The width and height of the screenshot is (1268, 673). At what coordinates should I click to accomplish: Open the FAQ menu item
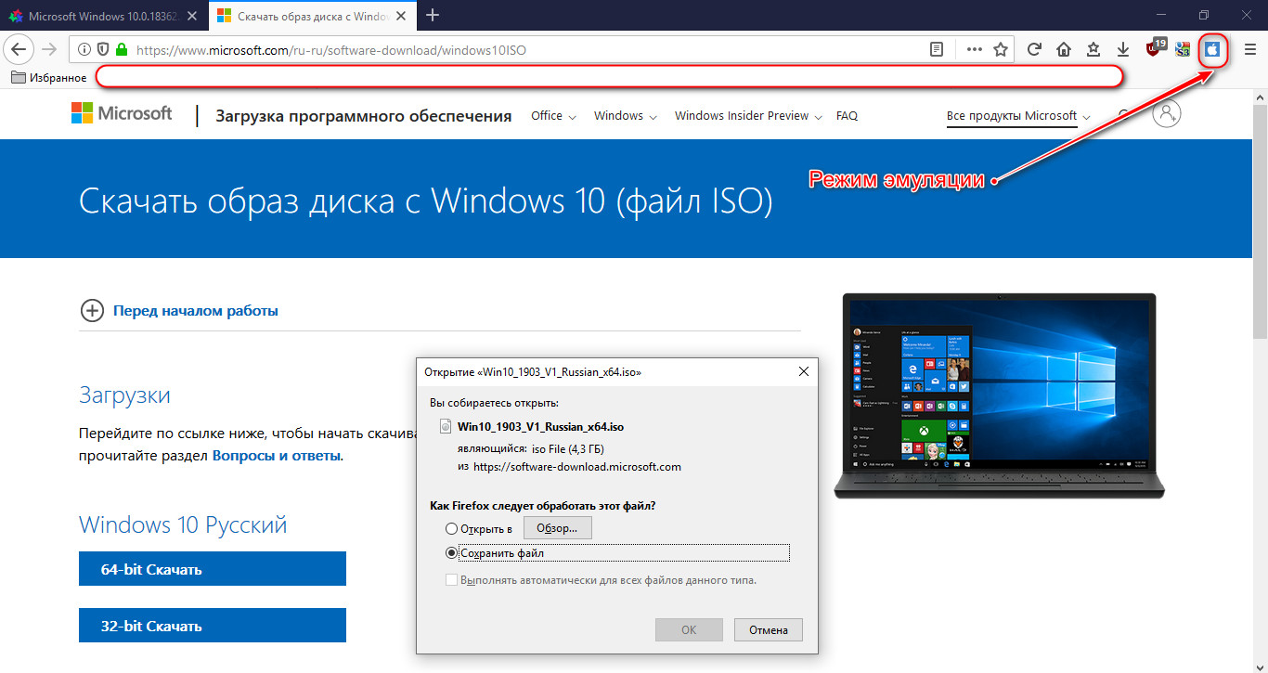[x=847, y=116]
